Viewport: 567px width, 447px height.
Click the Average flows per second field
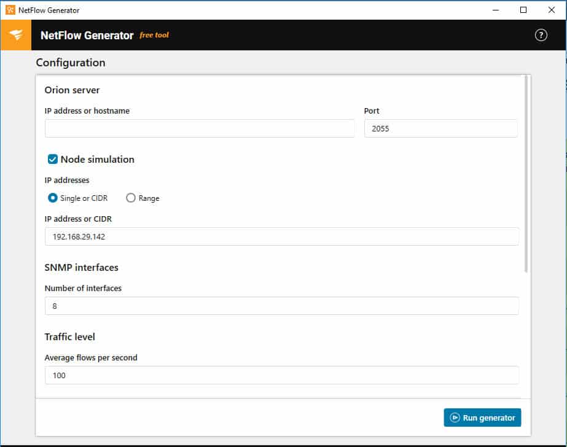[x=282, y=375]
